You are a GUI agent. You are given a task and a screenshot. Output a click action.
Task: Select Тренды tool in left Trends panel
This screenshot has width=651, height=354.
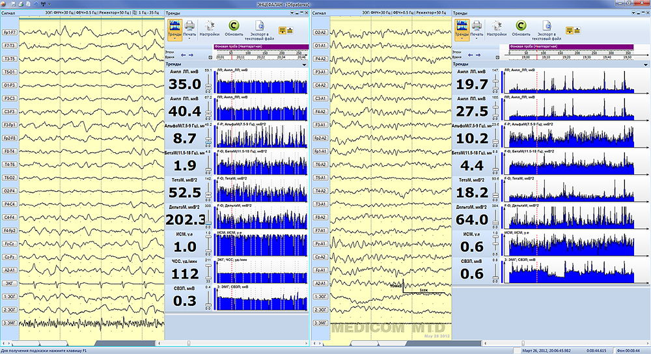[x=174, y=29]
